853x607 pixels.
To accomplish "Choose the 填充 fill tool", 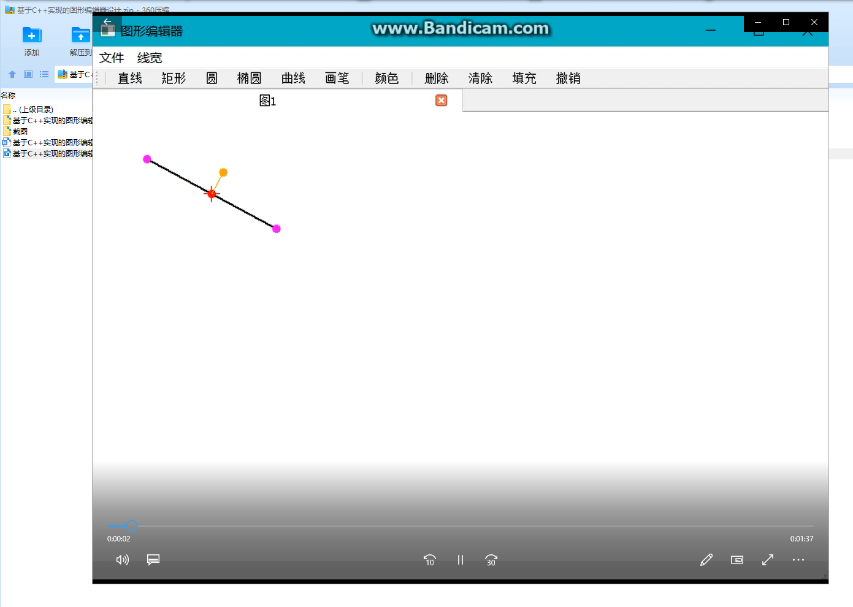I will 524,78.
